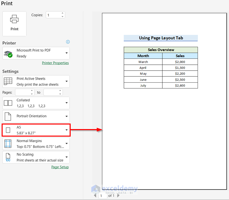The width and height of the screenshot is (229, 200).
Task: Click the 'July' cell in preview
Action: pos(143,86)
